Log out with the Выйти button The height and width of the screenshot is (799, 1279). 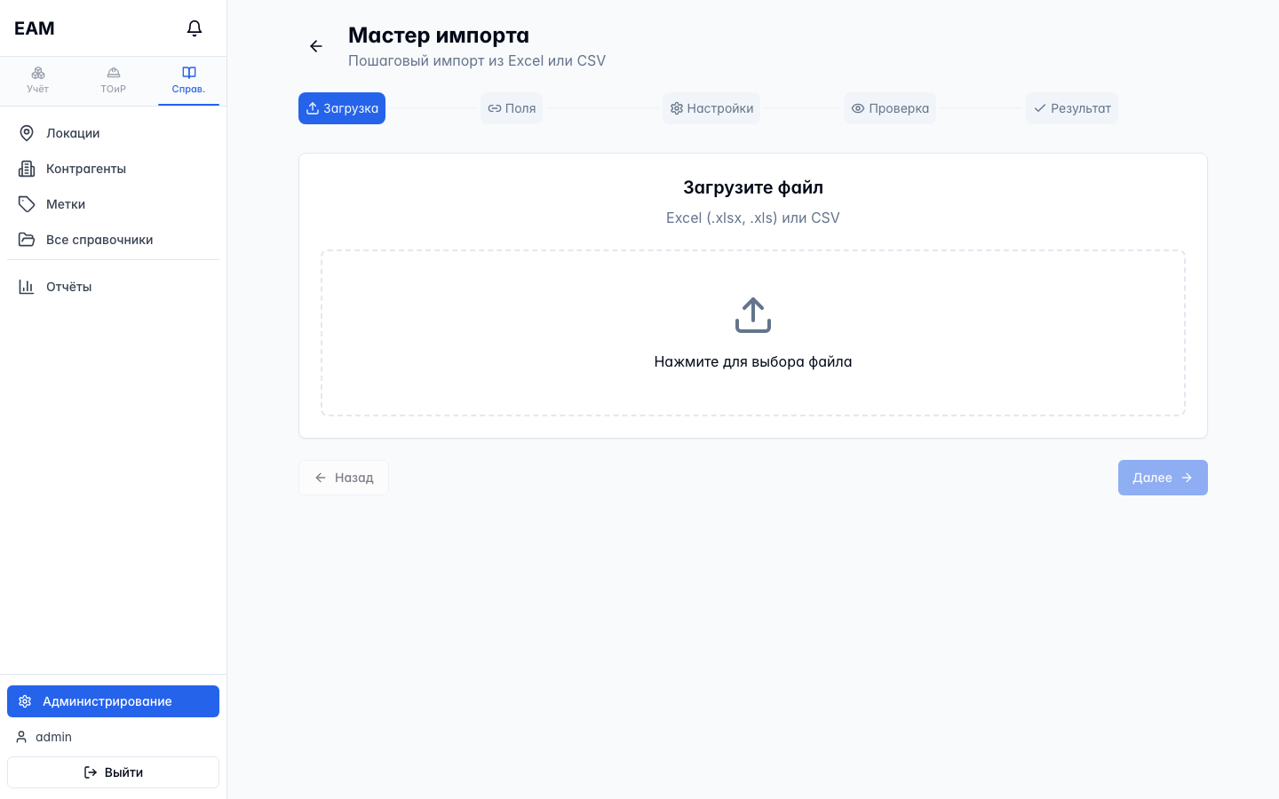point(113,772)
